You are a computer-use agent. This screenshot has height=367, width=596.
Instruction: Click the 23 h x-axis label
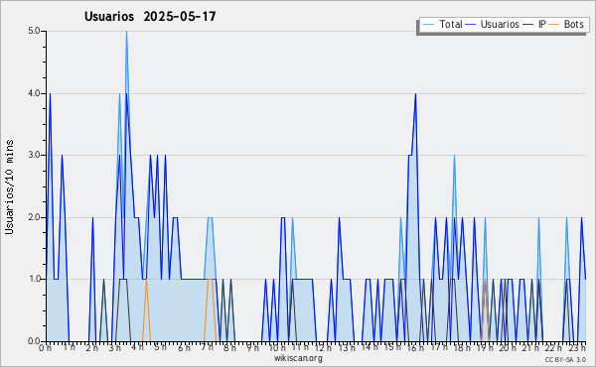click(577, 348)
